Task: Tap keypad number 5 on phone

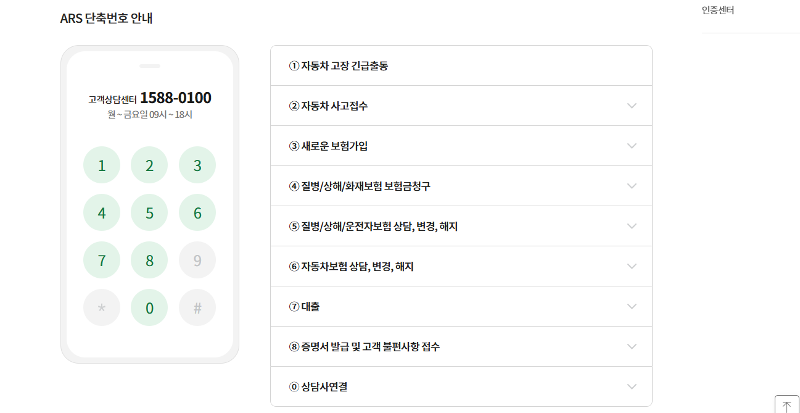Action: pos(149,212)
